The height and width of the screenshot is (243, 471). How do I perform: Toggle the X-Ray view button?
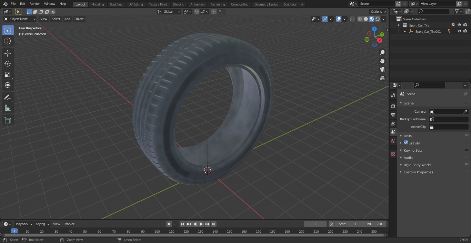tap(352, 19)
